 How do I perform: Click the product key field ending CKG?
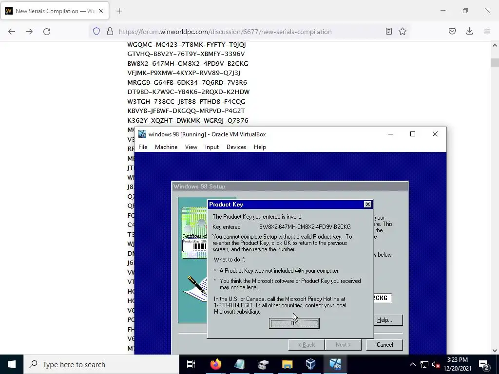pyautogui.click(x=382, y=298)
